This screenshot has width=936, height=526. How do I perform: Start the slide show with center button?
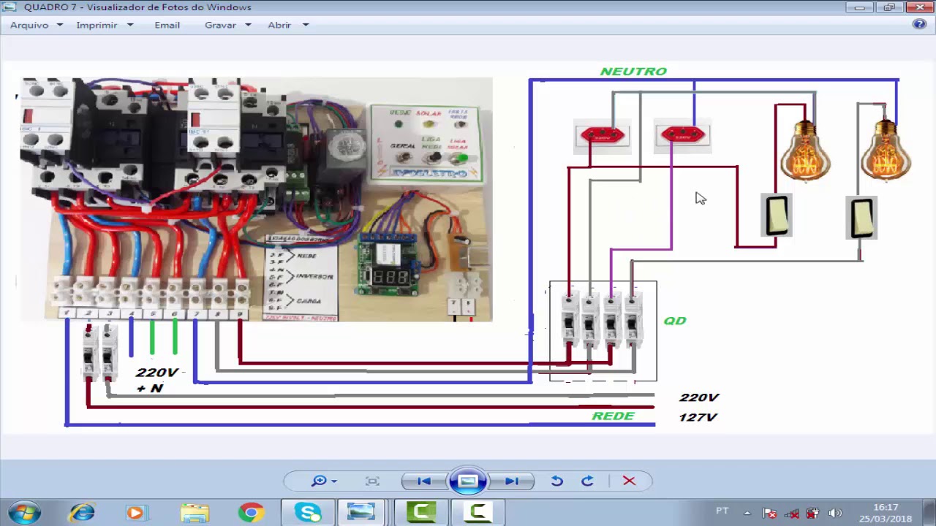pos(468,481)
